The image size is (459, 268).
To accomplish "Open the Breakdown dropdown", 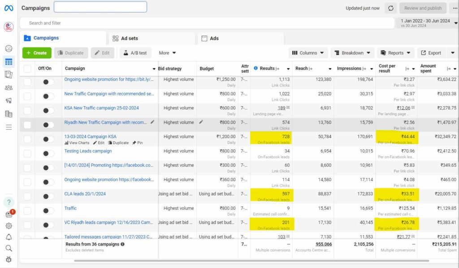I will click(352, 53).
